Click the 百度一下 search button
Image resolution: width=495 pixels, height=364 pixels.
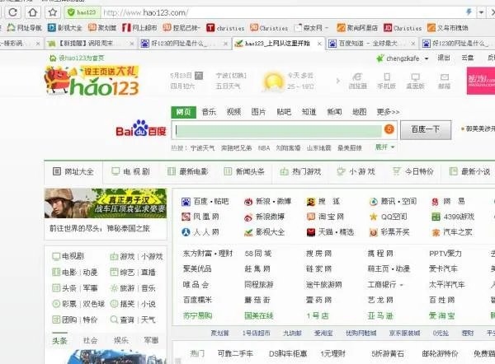[x=426, y=129]
